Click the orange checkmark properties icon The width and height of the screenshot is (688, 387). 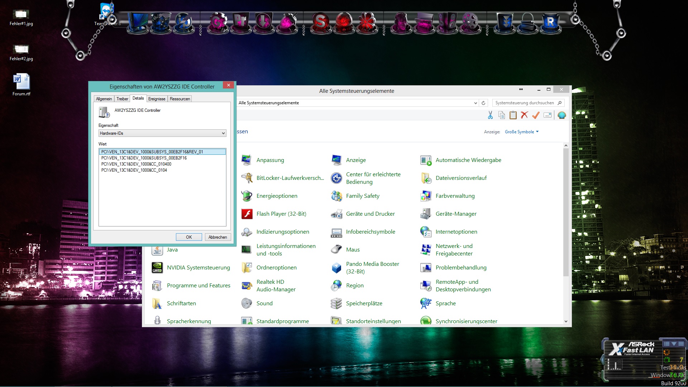coord(536,115)
